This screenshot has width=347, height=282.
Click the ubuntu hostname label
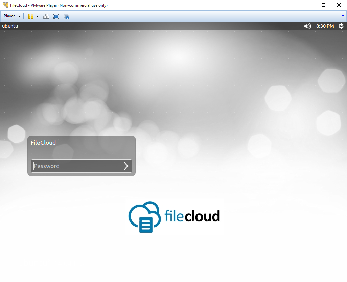tap(10, 26)
